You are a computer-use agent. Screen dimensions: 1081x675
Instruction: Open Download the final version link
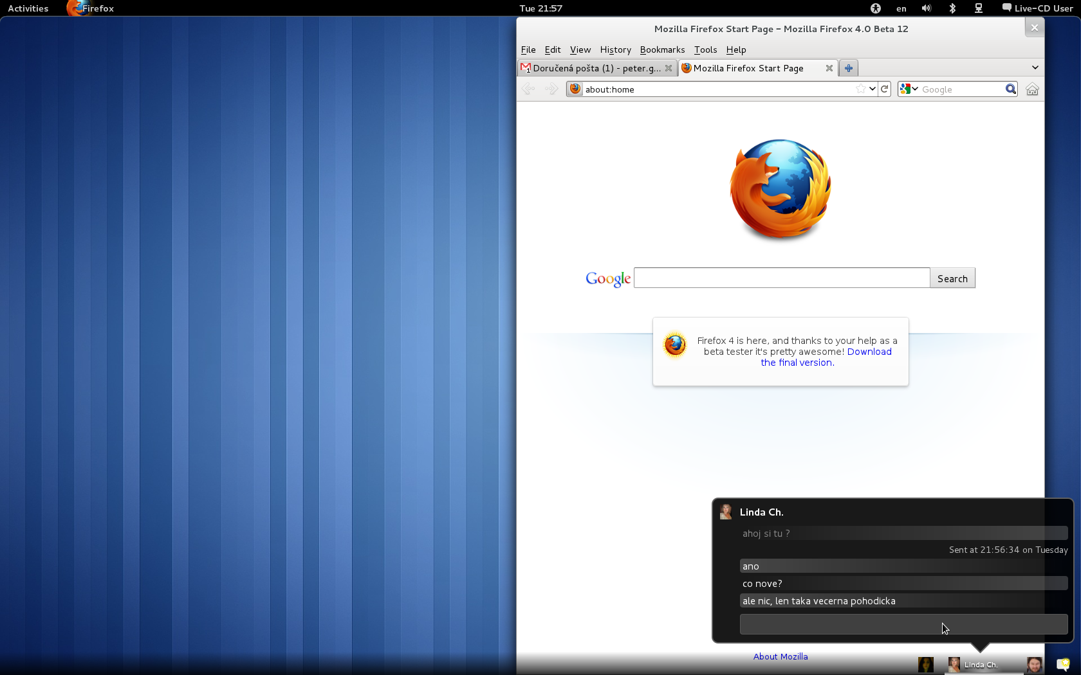coord(826,357)
